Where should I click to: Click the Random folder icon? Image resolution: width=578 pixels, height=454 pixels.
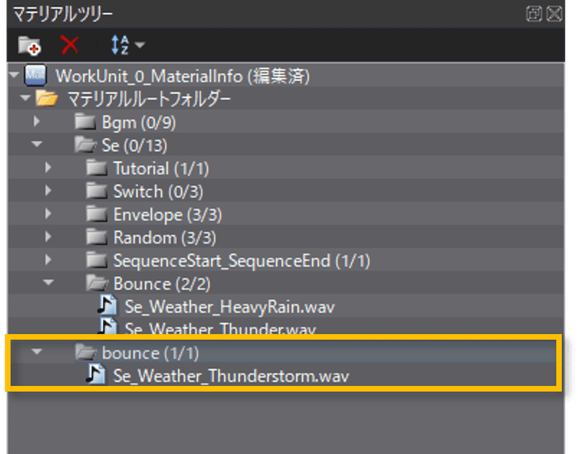(x=97, y=237)
